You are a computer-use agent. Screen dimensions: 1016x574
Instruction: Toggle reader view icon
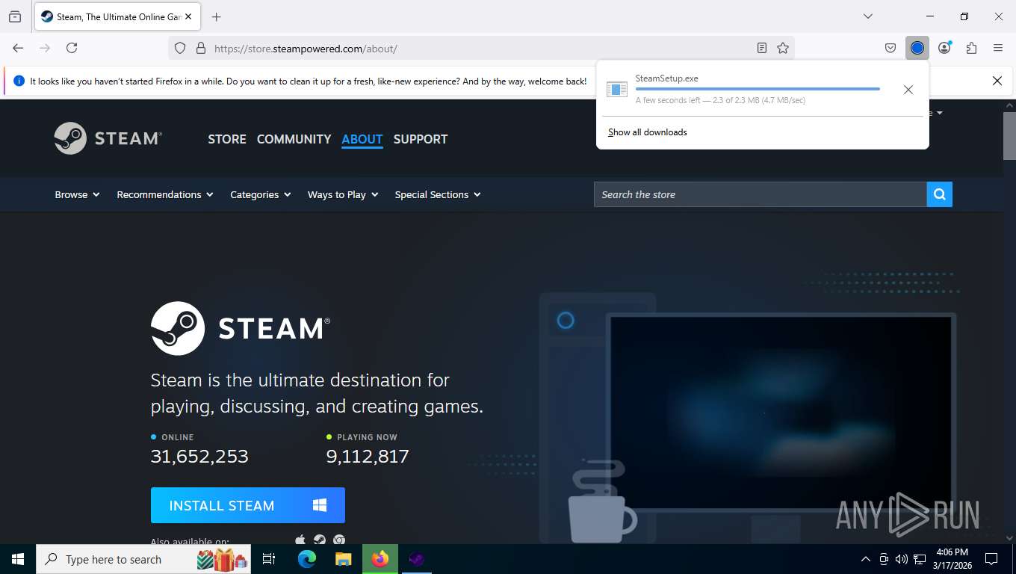pos(761,48)
